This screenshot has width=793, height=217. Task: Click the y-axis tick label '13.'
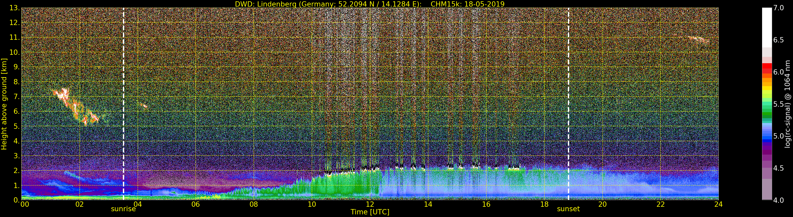[15, 8]
